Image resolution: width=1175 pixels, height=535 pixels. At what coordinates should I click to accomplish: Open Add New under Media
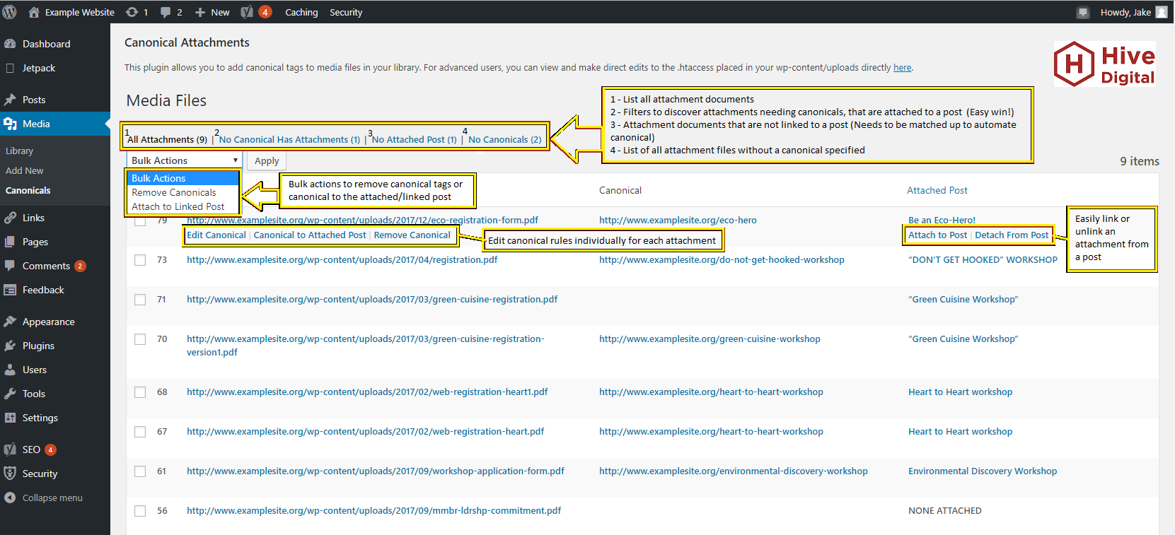[x=25, y=171]
